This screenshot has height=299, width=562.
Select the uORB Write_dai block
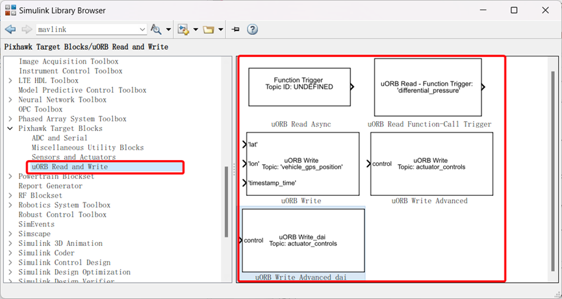[303, 241]
